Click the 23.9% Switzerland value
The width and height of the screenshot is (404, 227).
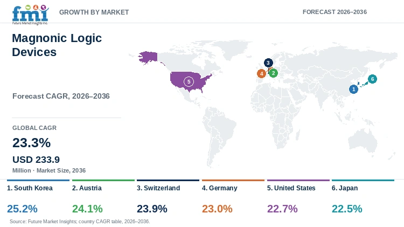[x=152, y=209]
